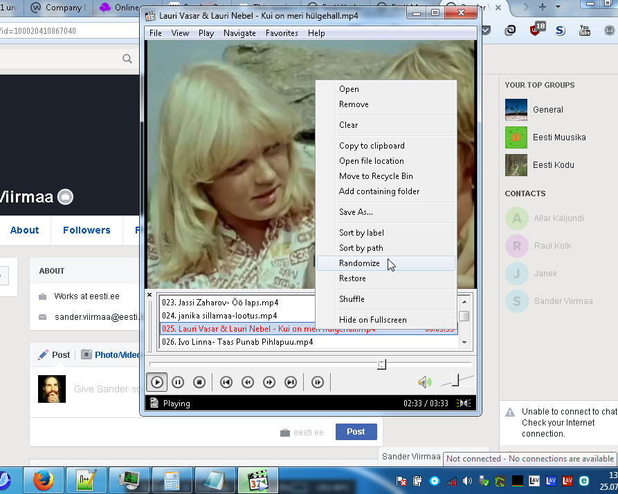Skip to previous track in playlist
Screen dimensions: 618x494
[x=226, y=382]
